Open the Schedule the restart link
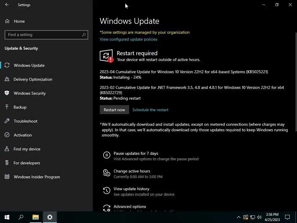Viewport: 297px width, 223px height. (150, 110)
